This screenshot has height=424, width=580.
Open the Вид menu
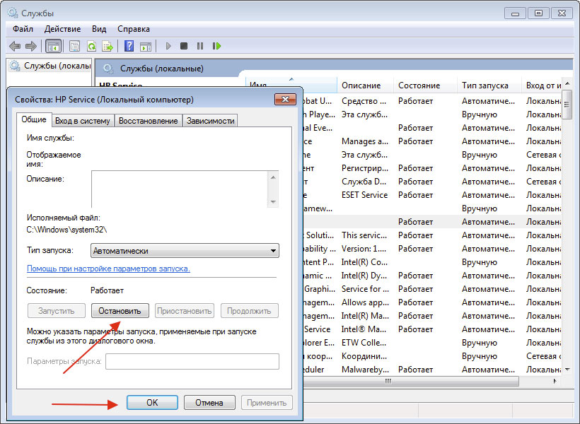(x=99, y=29)
